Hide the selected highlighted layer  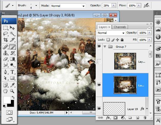99,85
